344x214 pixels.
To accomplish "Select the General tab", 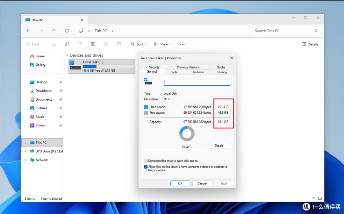I will (x=152, y=72).
